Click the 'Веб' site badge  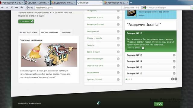(x=30, y=7)
